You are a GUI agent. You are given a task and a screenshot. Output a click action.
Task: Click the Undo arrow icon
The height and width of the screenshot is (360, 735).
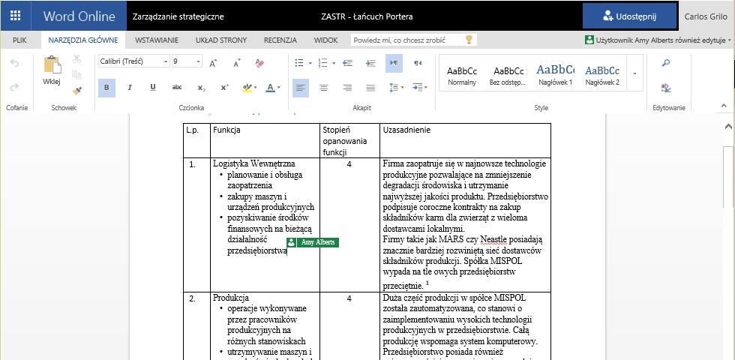[x=14, y=63]
